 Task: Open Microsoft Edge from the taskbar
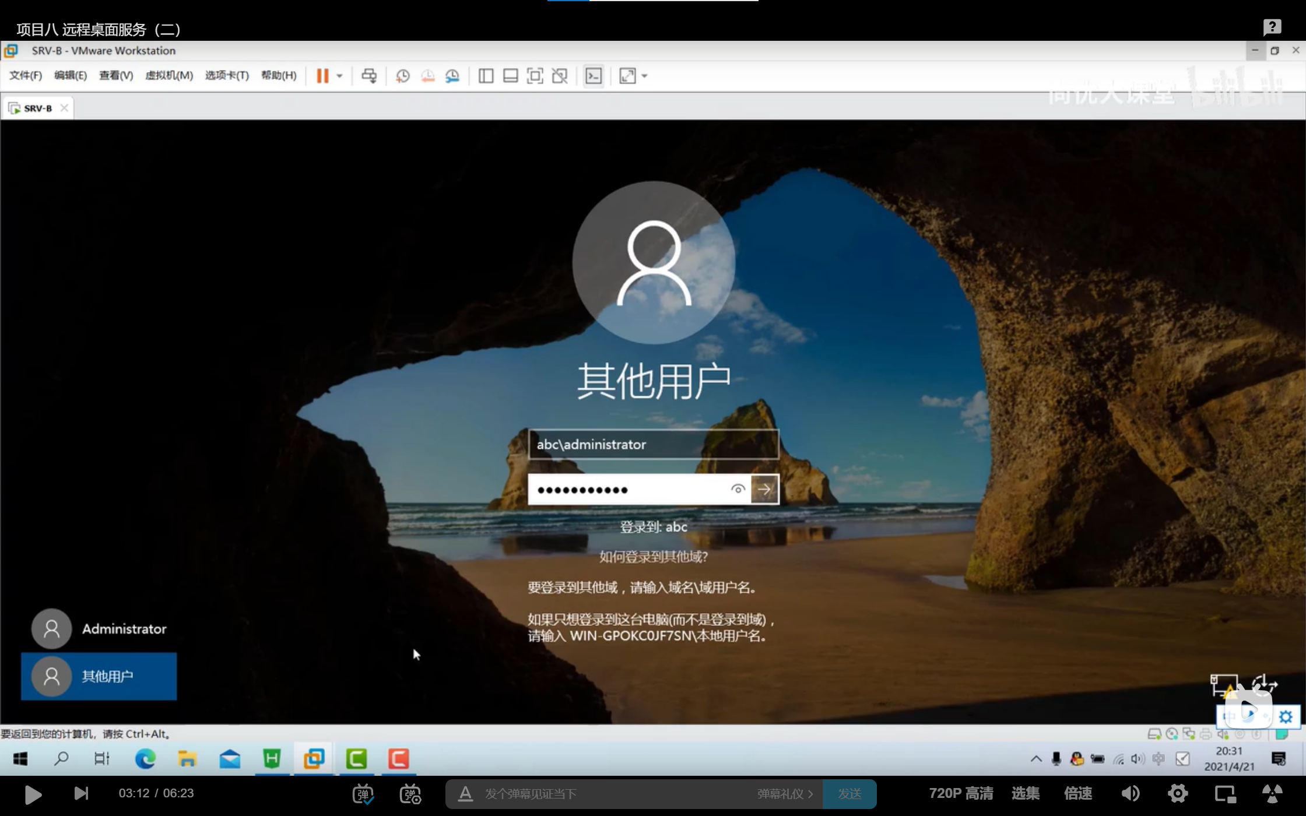click(145, 758)
